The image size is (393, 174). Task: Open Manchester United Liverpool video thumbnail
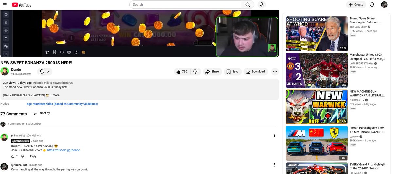pyautogui.click(x=317, y=70)
